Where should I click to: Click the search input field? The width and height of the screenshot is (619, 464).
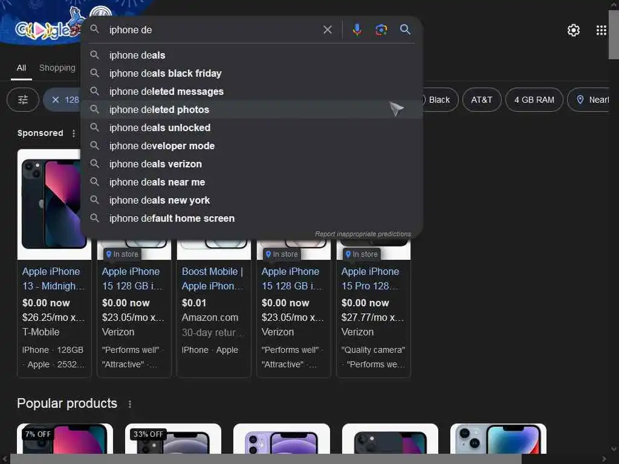(213, 30)
